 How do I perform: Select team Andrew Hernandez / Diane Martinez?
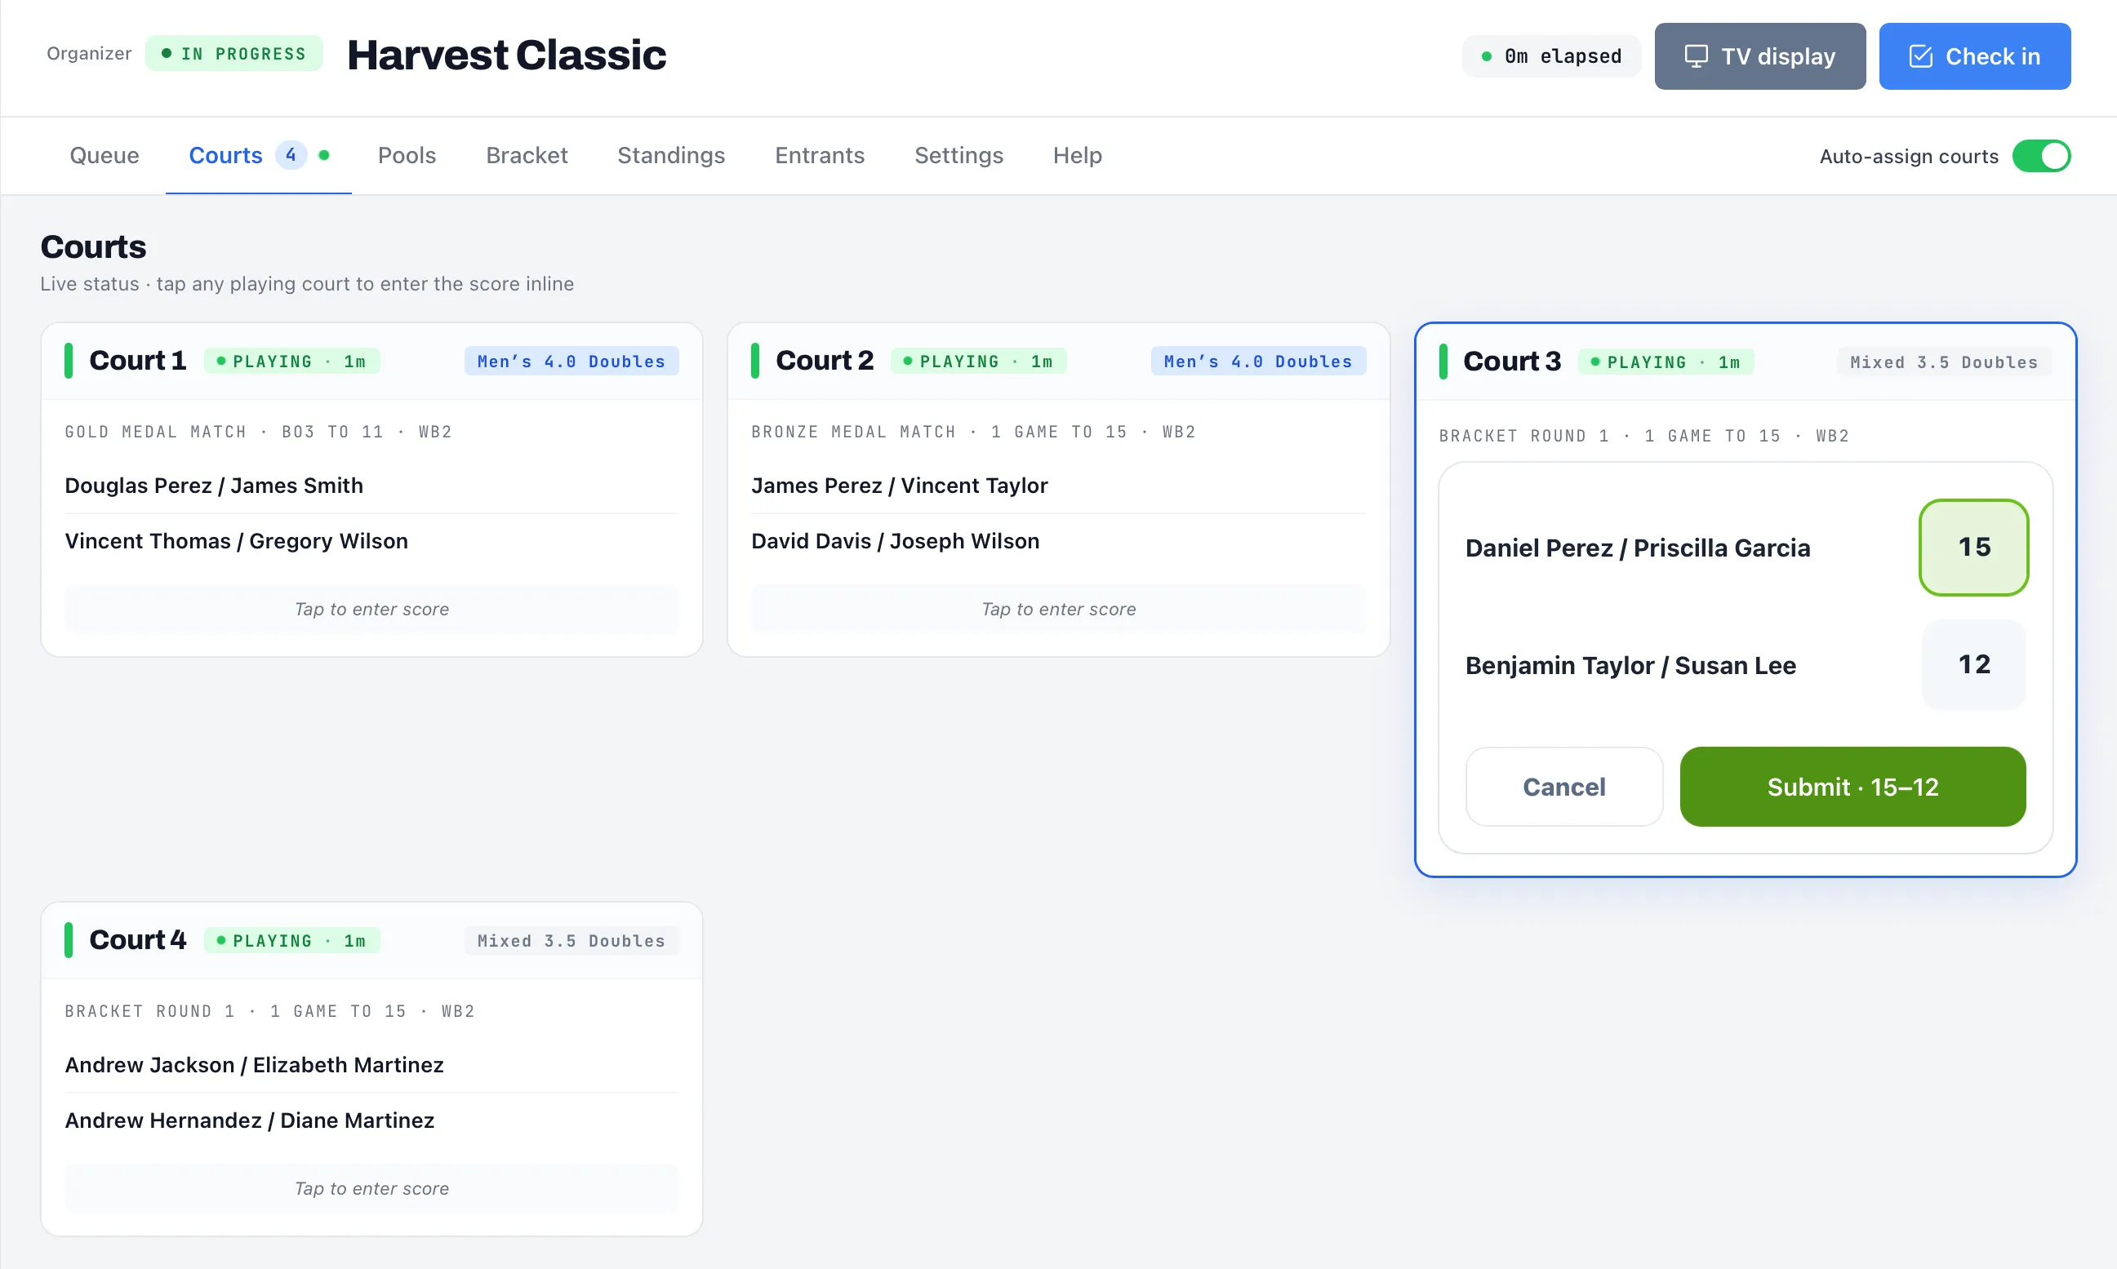(x=250, y=1120)
